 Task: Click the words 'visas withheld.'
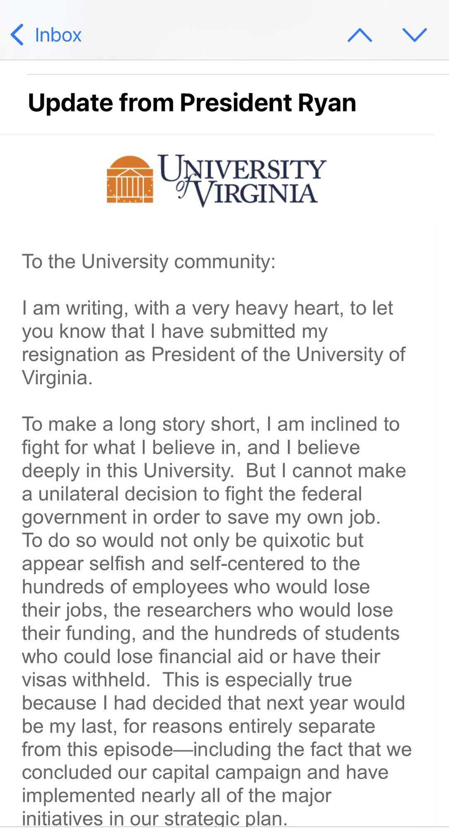86,680
